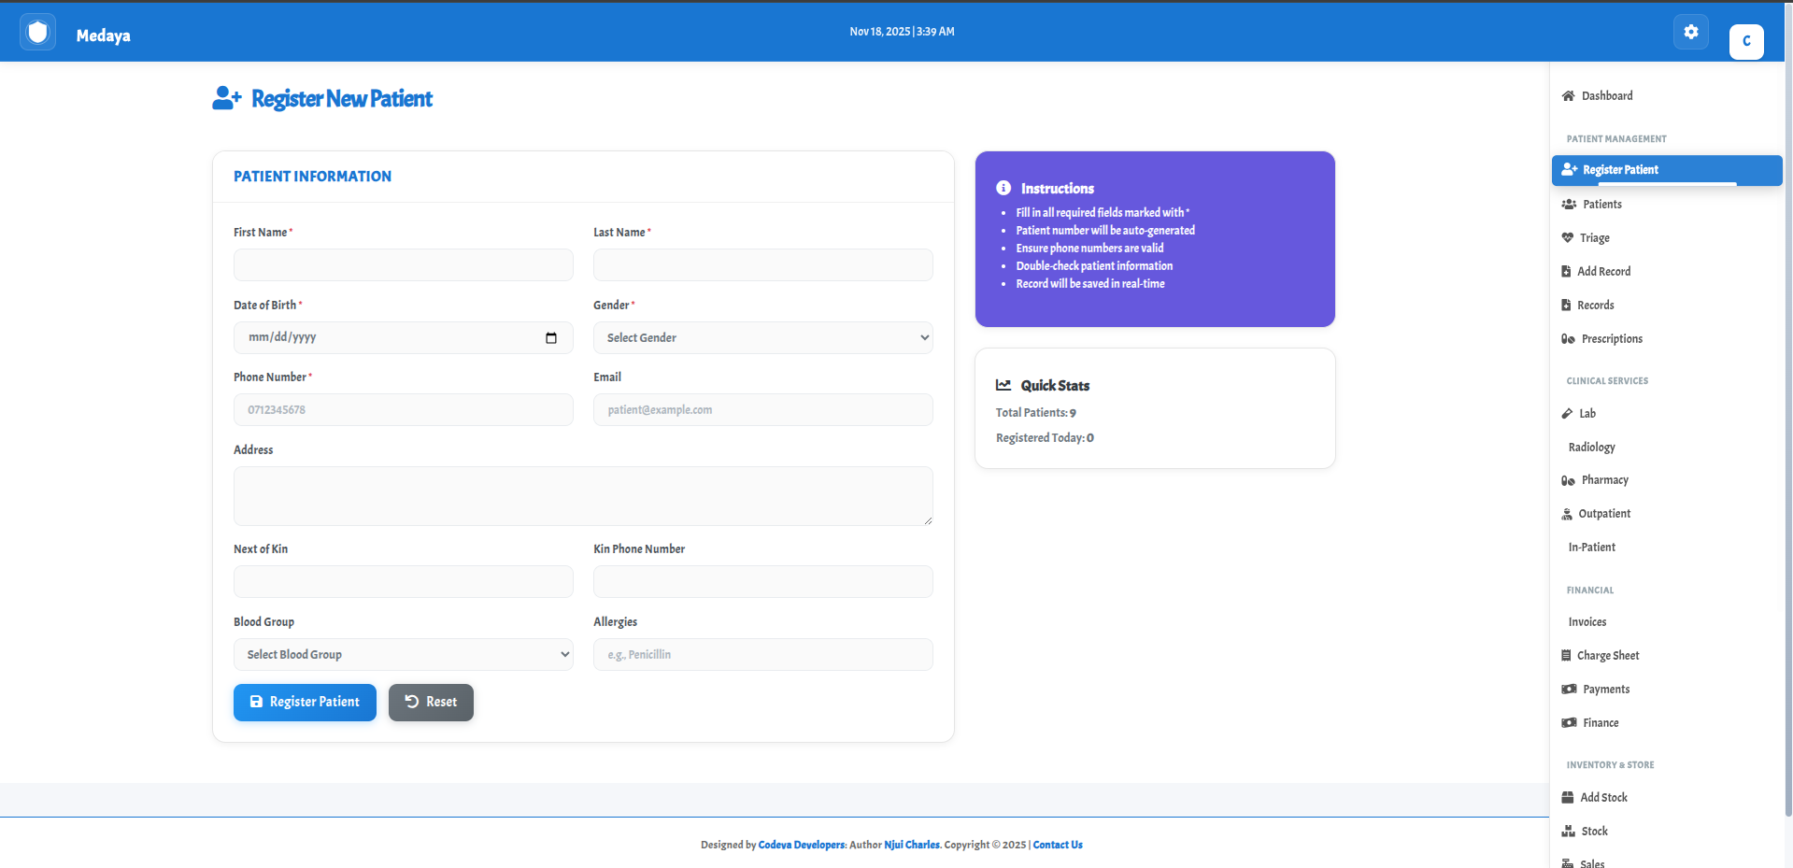Click the user avatar labeled C

coord(1745,41)
